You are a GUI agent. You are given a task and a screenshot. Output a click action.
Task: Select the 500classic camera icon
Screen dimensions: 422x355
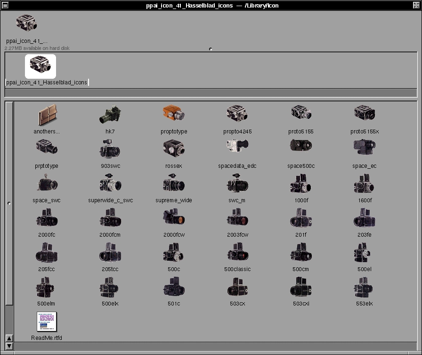[x=237, y=253]
